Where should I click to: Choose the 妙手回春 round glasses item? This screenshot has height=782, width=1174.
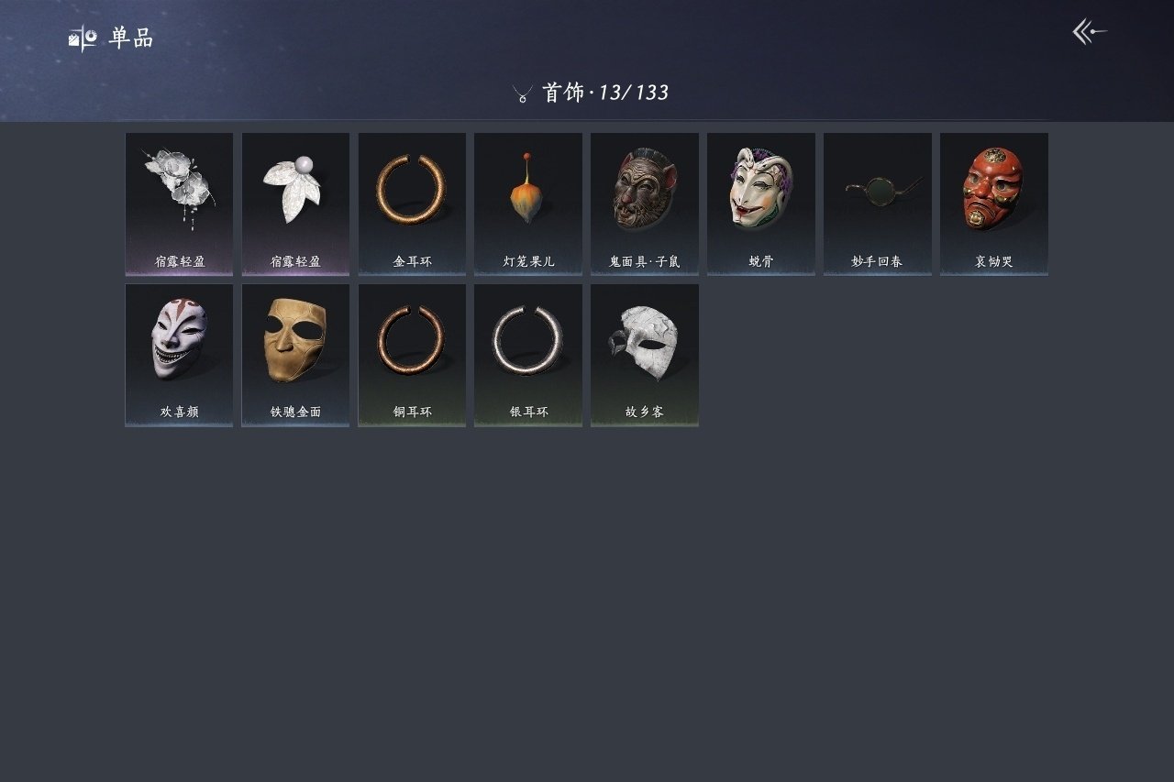tap(877, 204)
